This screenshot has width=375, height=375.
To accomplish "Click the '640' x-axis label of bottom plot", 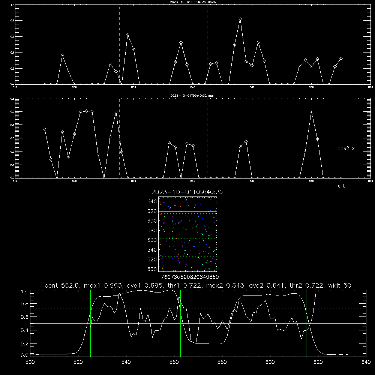I will 366,362.
